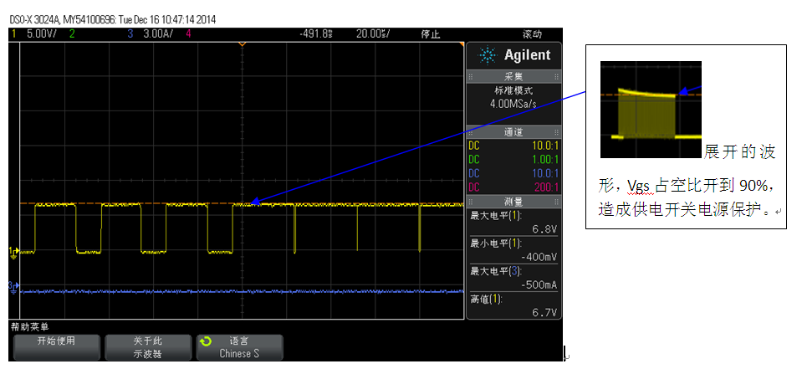The width and height of the screenshot is (802, 369).
Task: Click the 4.00MSa/s sample rate value
Action: coord(513,104)
